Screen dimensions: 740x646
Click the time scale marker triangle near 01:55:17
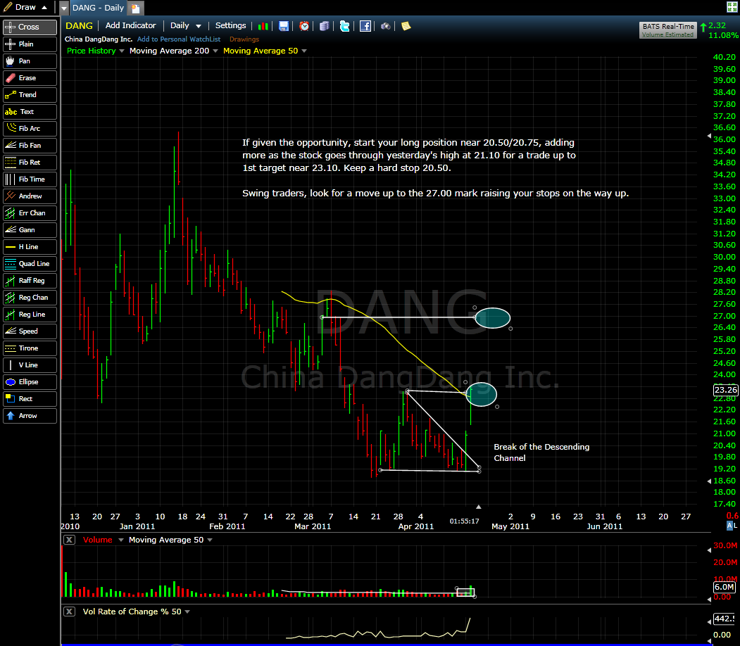coord(479,507)
